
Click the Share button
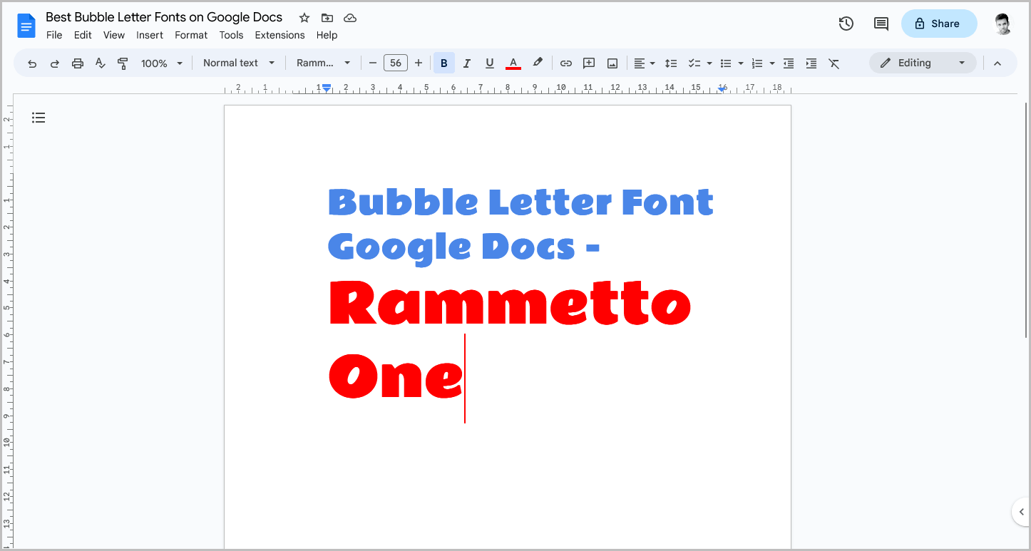click(x=938, y=24)
